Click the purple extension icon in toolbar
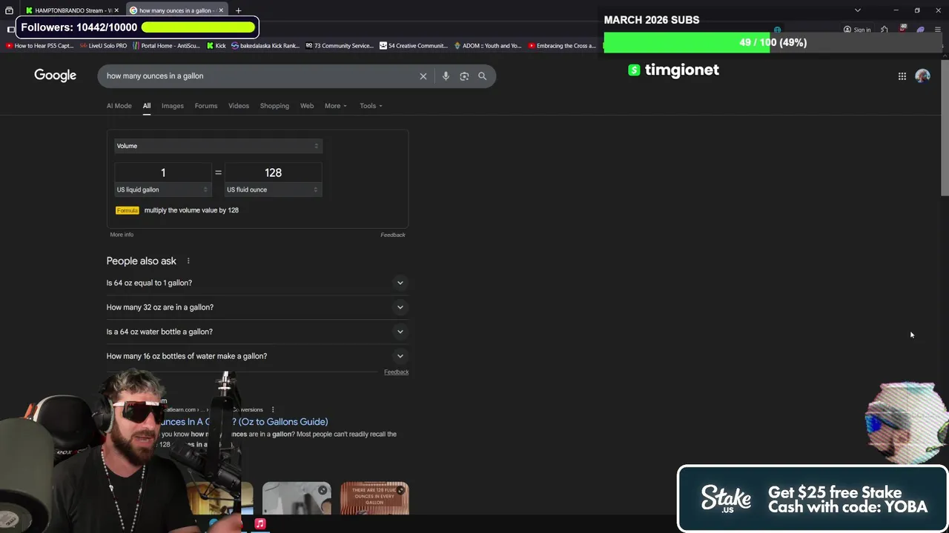The height and width of the screenshot is (533, 949). [920, 30]
